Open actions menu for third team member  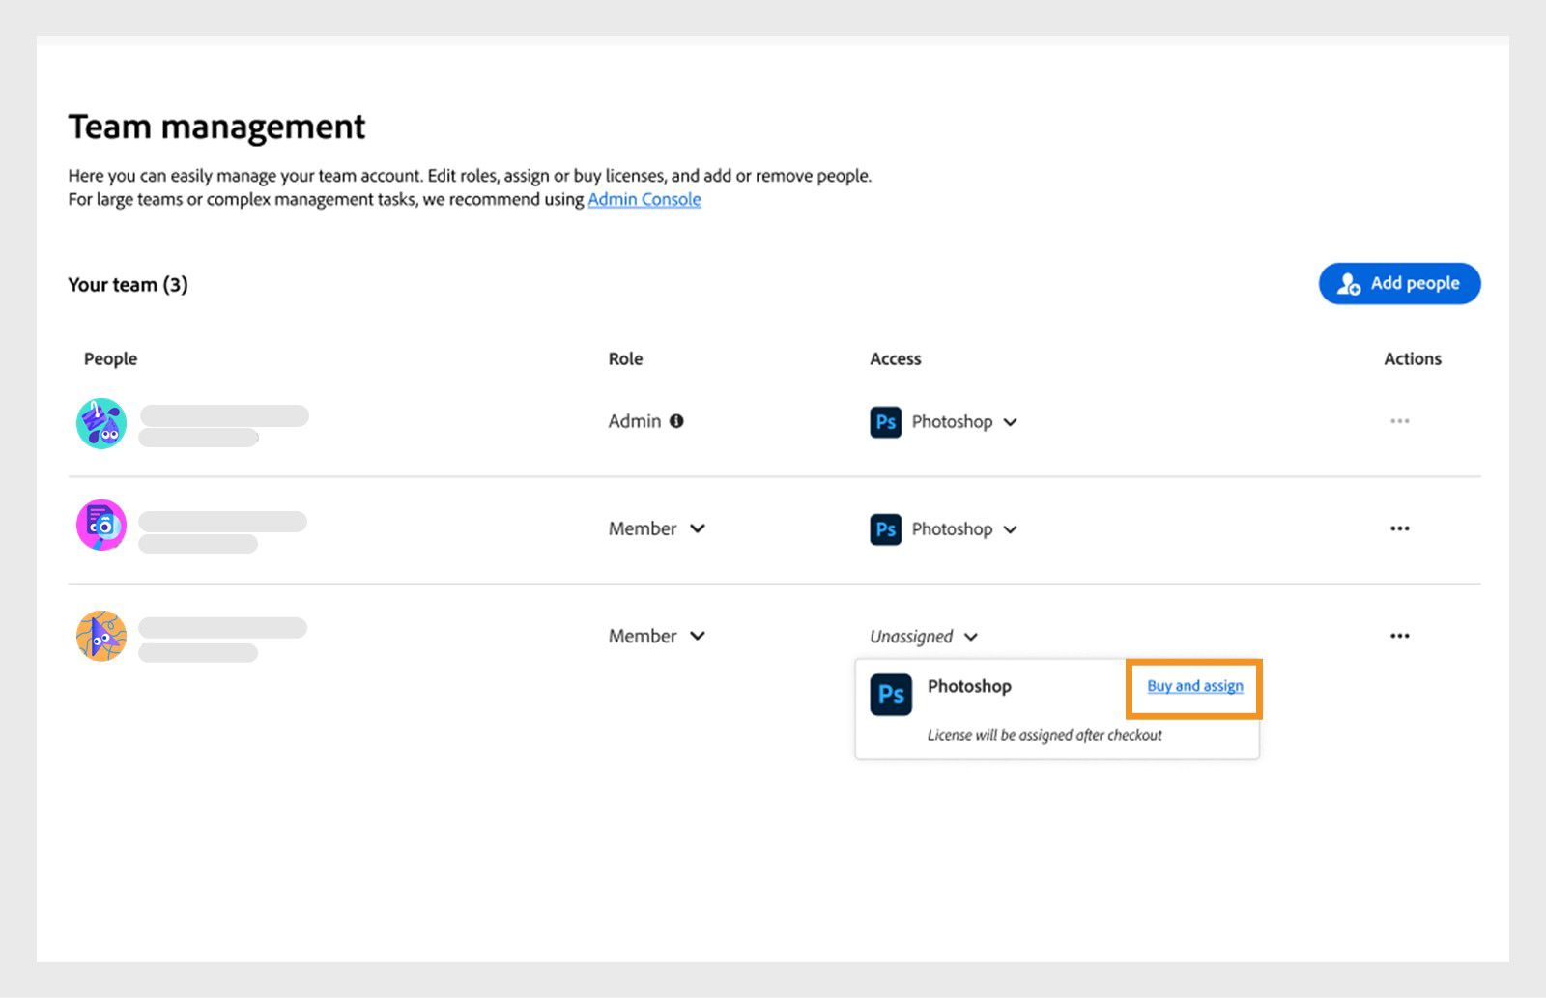tap(1399, 636)
